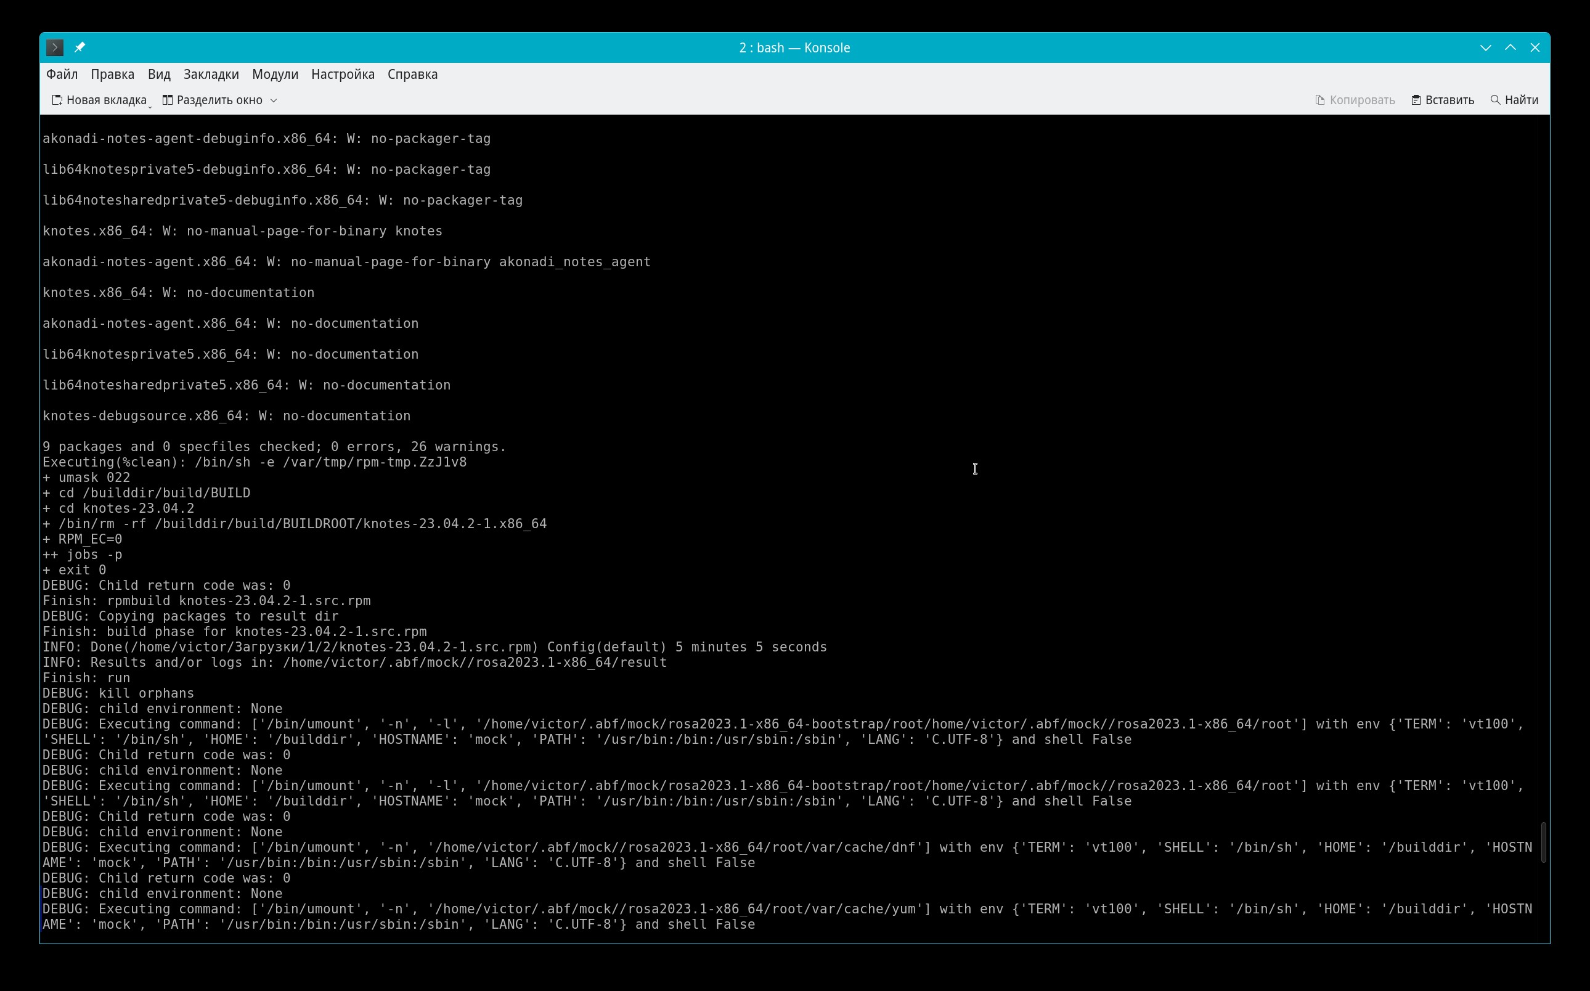Image resolution: width=1590 pixels, height=991 pixels.
Task: Open the Модули menu
Action: 275,74
